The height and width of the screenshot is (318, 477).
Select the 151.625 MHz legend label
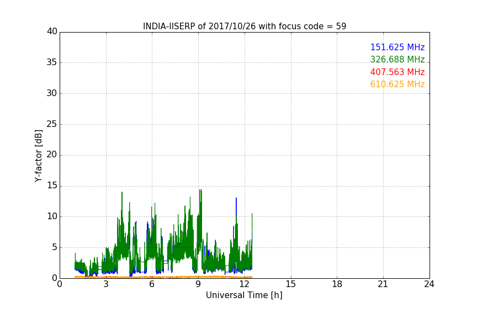pos(397,47)
